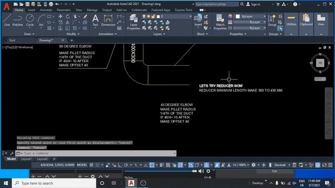Add a new drawing tab with plus

click(x=71, y=40)
